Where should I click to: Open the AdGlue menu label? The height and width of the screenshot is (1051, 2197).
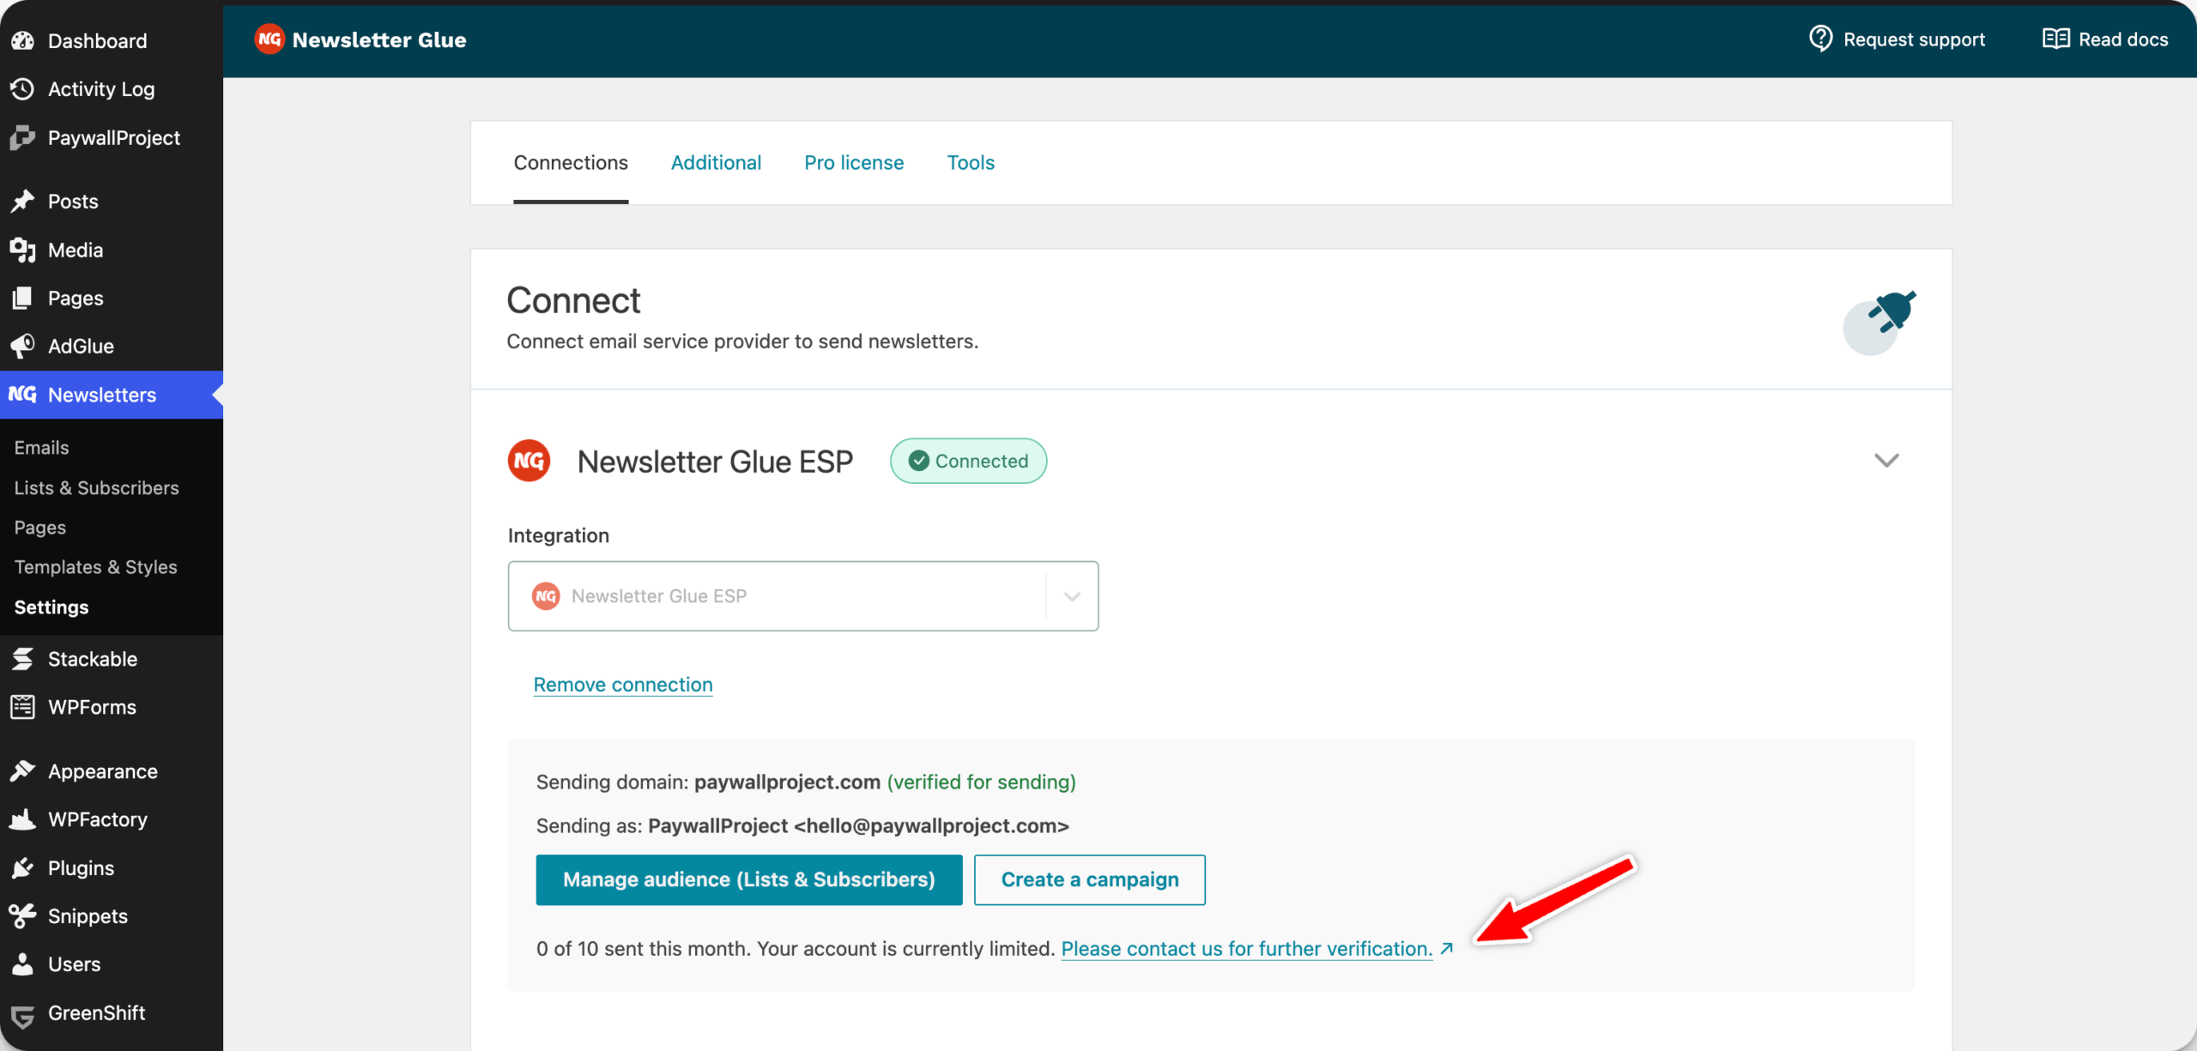(x=81, y=346)
